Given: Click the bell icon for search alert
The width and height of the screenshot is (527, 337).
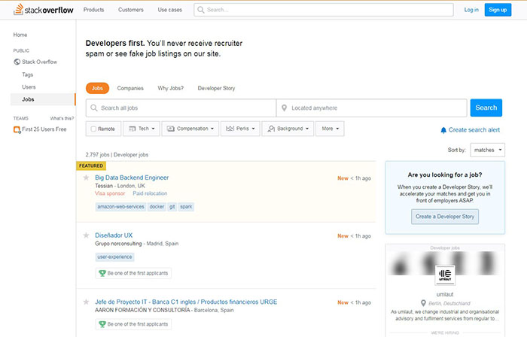Looking at the screenshot, I should (x=443, y=130).
